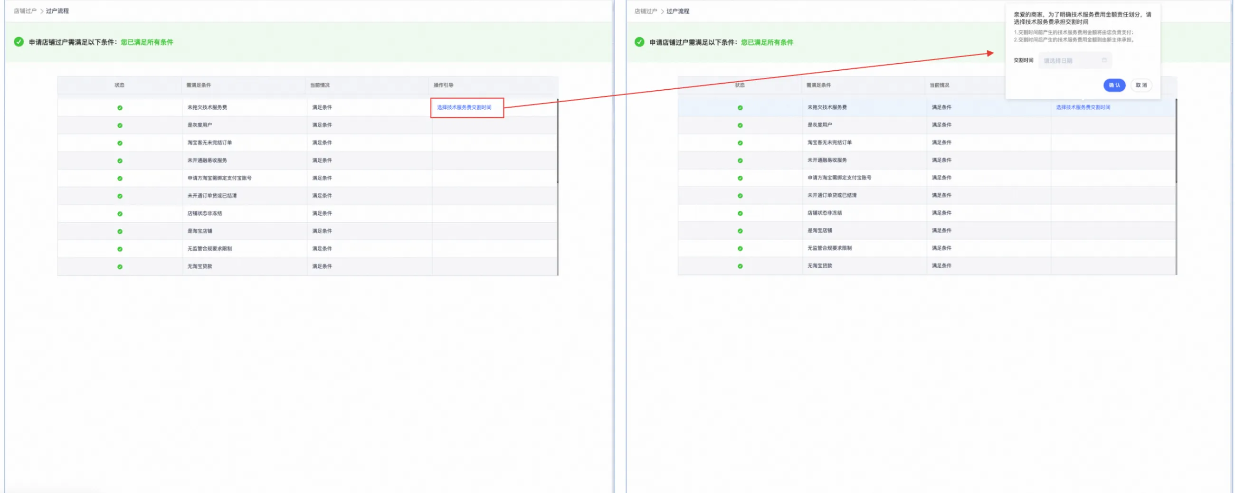Viewport: 1235px width, 493px height.
Task: Click 取消 button in the popup
Action: click(1140, 85)
